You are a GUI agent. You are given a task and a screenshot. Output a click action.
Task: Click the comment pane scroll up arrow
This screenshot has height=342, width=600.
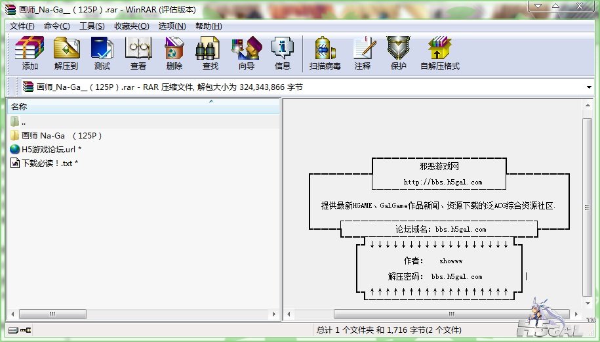point(588,105)
